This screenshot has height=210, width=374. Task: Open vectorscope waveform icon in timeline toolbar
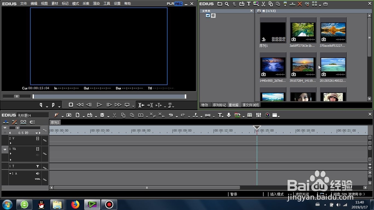pos(267,115)
